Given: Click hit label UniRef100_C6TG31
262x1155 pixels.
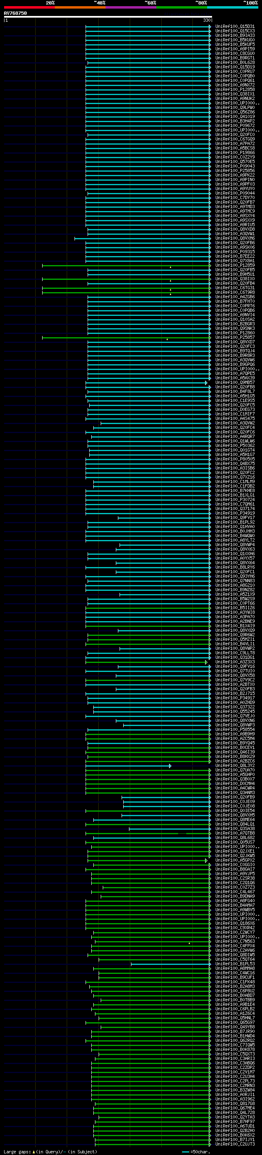Looking at the screenshot, I should pos(235,288).
